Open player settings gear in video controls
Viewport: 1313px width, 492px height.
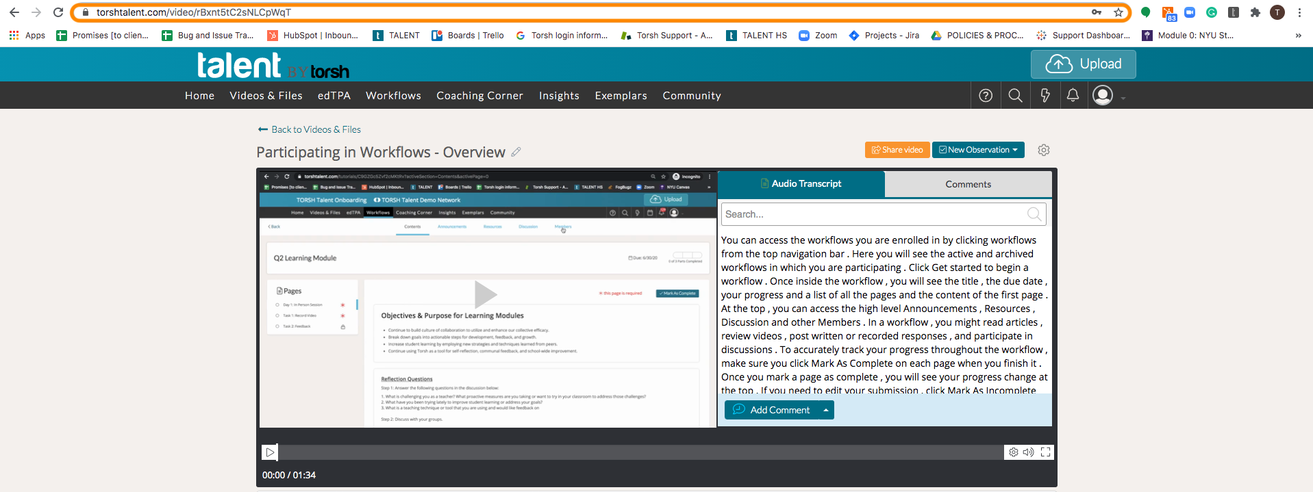(x=1013, y=452)
